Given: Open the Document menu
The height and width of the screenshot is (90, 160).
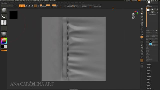Looking at the screenshot, I should coord(12,2).
